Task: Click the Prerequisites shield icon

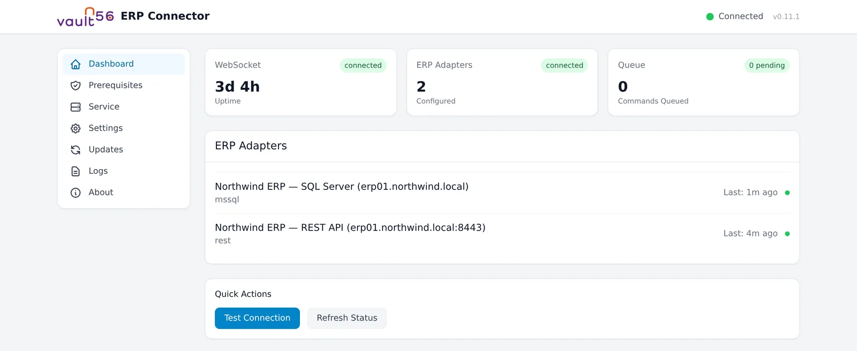Action: pos(76,86)
